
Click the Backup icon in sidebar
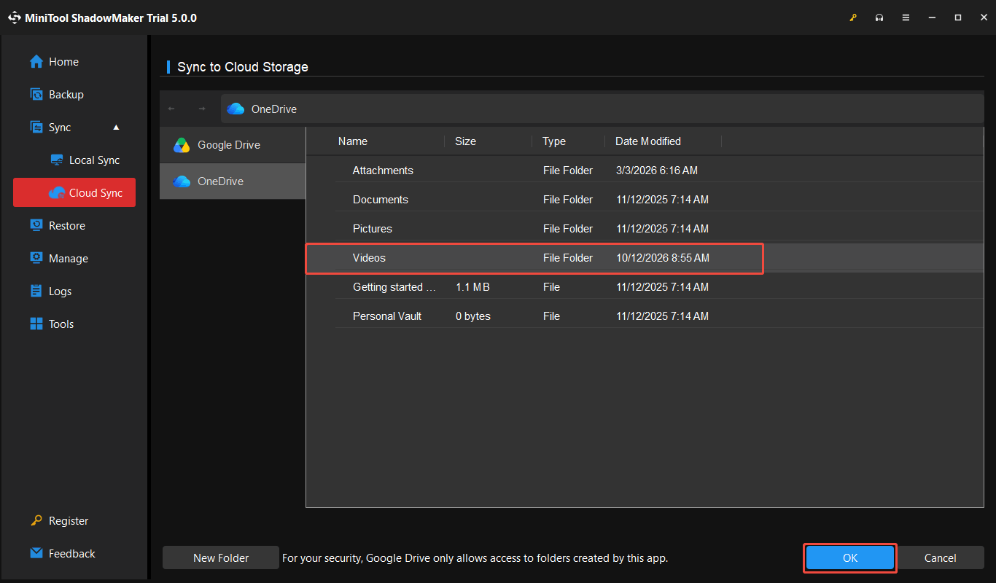[36, 94]
